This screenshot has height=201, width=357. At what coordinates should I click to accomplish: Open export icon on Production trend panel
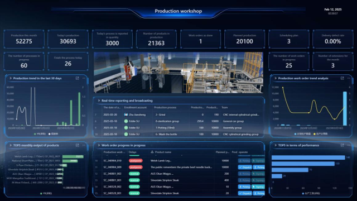tap(78, 78)
